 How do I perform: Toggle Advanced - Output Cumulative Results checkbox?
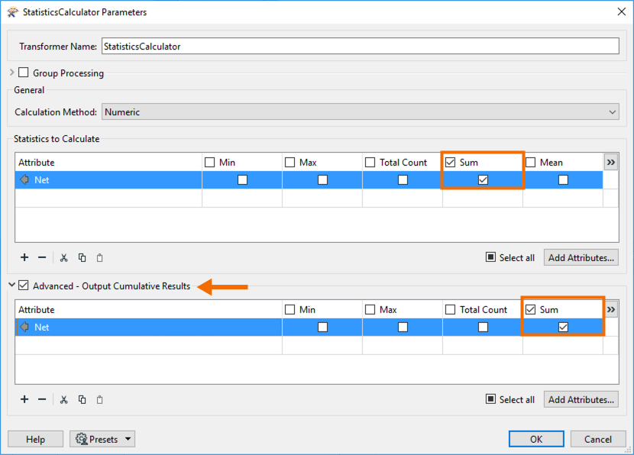tap(24, 286)
